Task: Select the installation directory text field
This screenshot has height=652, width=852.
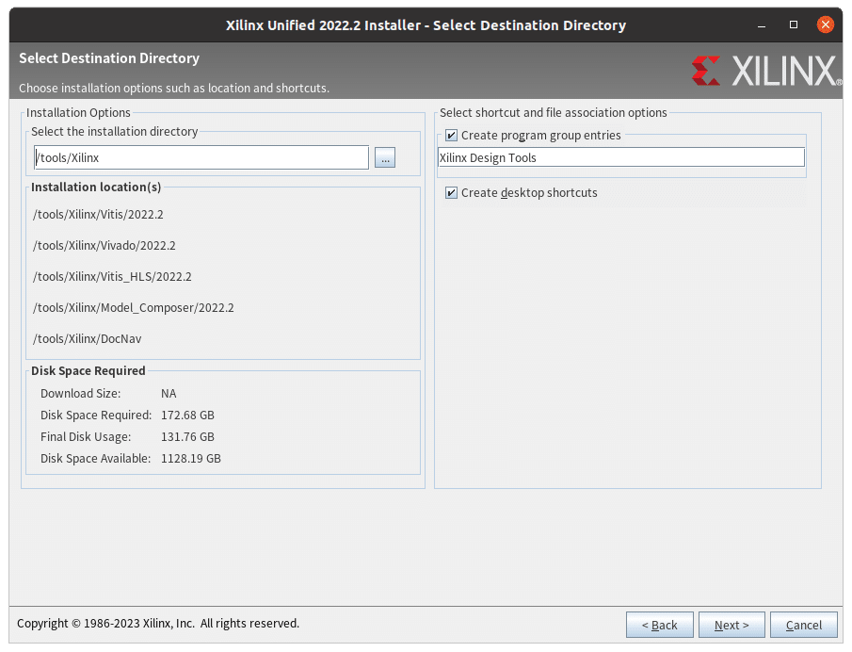Action: pyautogui.click(x=201, y=157)
